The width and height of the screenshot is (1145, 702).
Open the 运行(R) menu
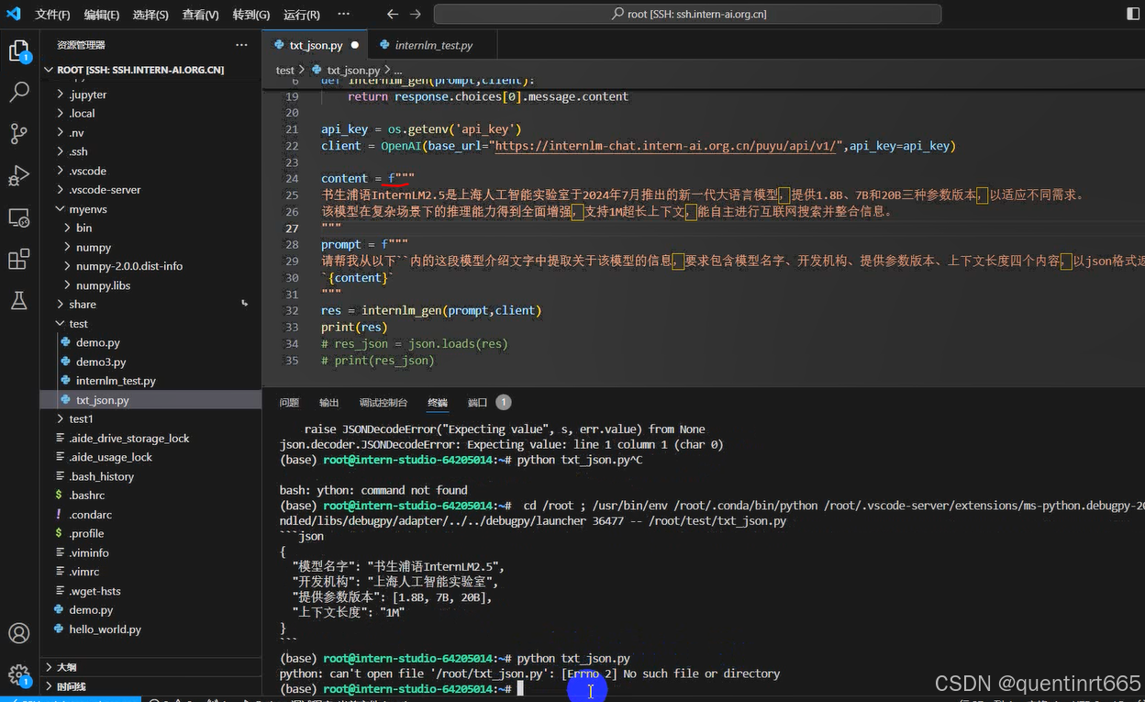coord(302,15)
